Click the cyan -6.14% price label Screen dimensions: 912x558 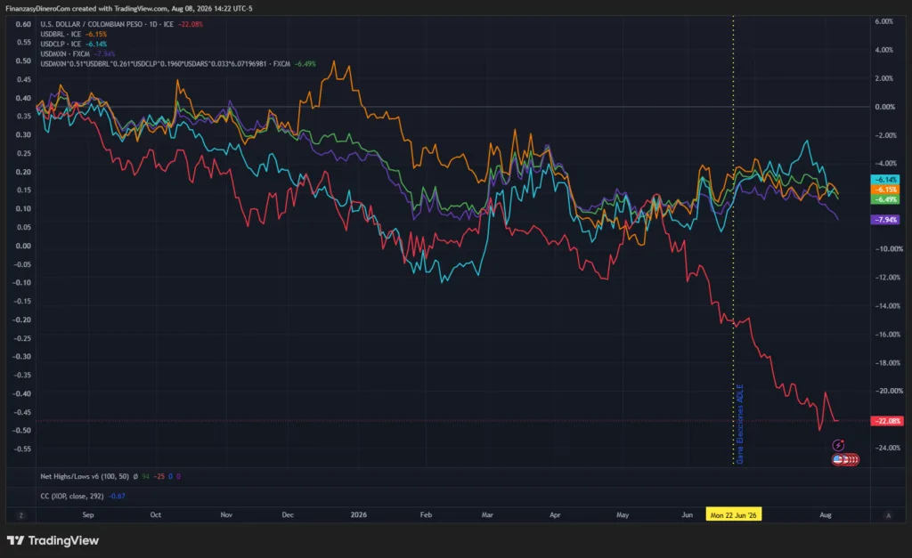[884, 180]
